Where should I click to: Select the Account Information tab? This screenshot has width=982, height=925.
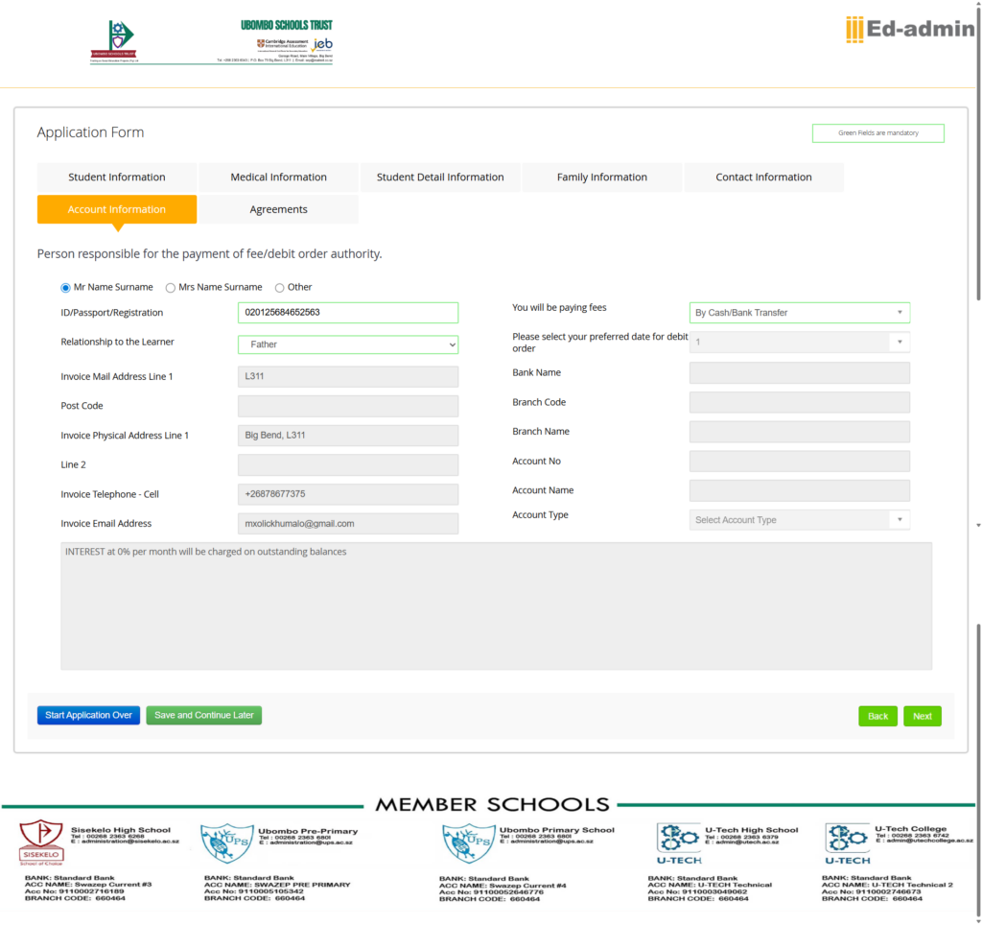pyautogui.click(x=116, y=209)
